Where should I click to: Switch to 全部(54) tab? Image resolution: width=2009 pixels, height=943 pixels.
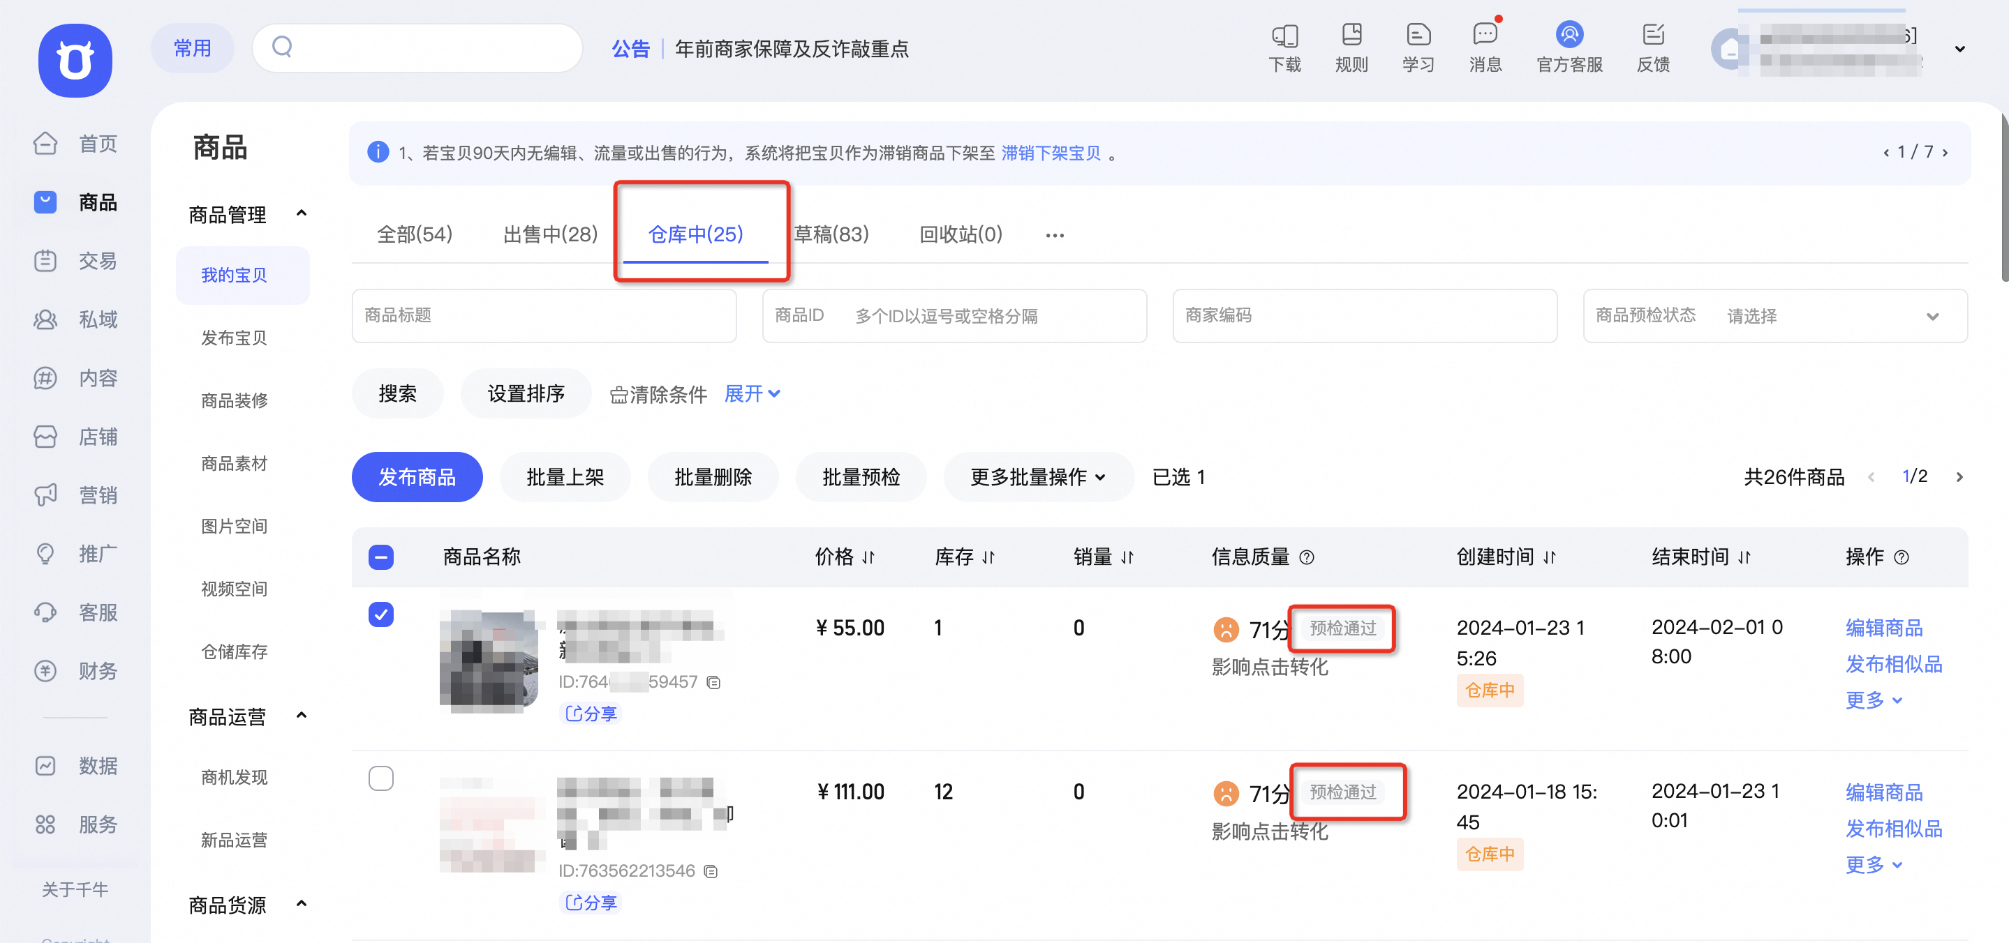(414, 234)
